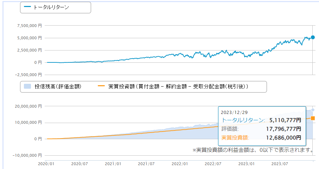The height and width of the screenshot is (169, 319).
Task: Click the orange line swatch for 実質投資額
Action: 101,86
